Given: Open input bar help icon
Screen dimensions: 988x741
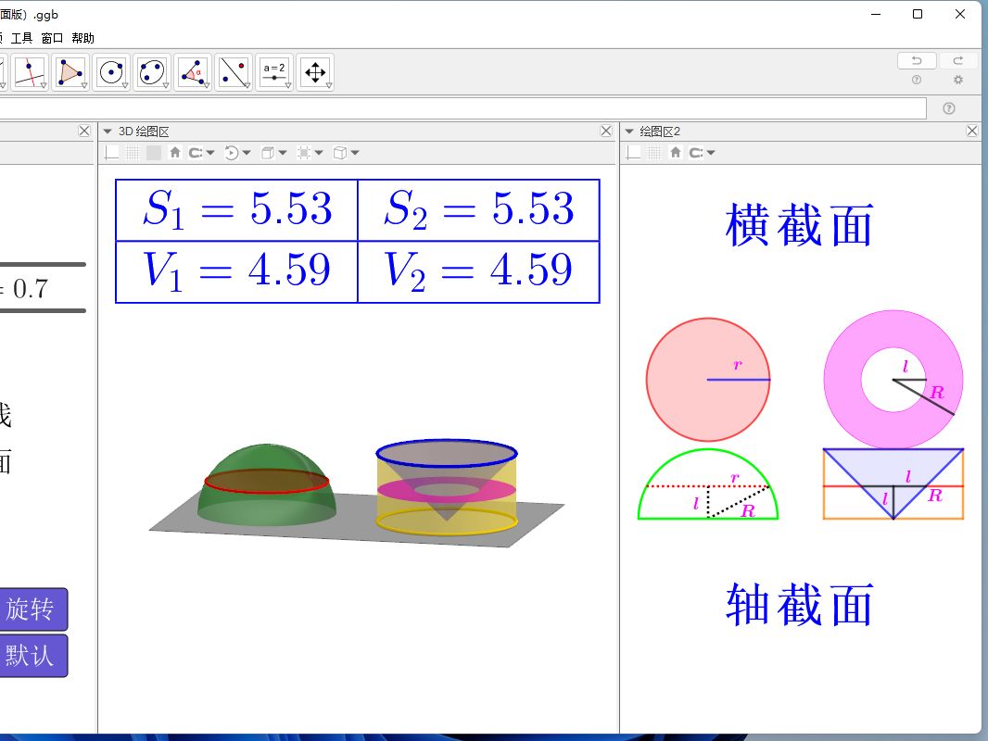Looking at the screenshot, I should pyautogui.click(x=948, y=108).
